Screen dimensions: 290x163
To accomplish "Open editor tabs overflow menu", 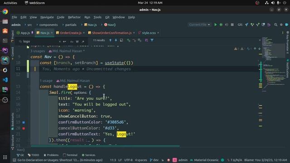I will click(x=283, y=33).
